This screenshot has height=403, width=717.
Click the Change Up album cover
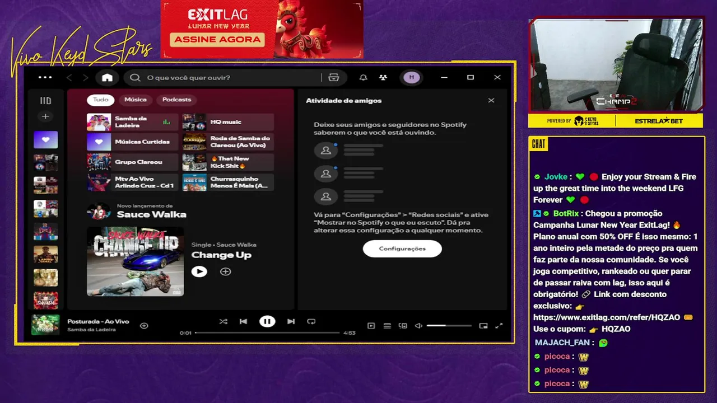click(x=135, y=261)
